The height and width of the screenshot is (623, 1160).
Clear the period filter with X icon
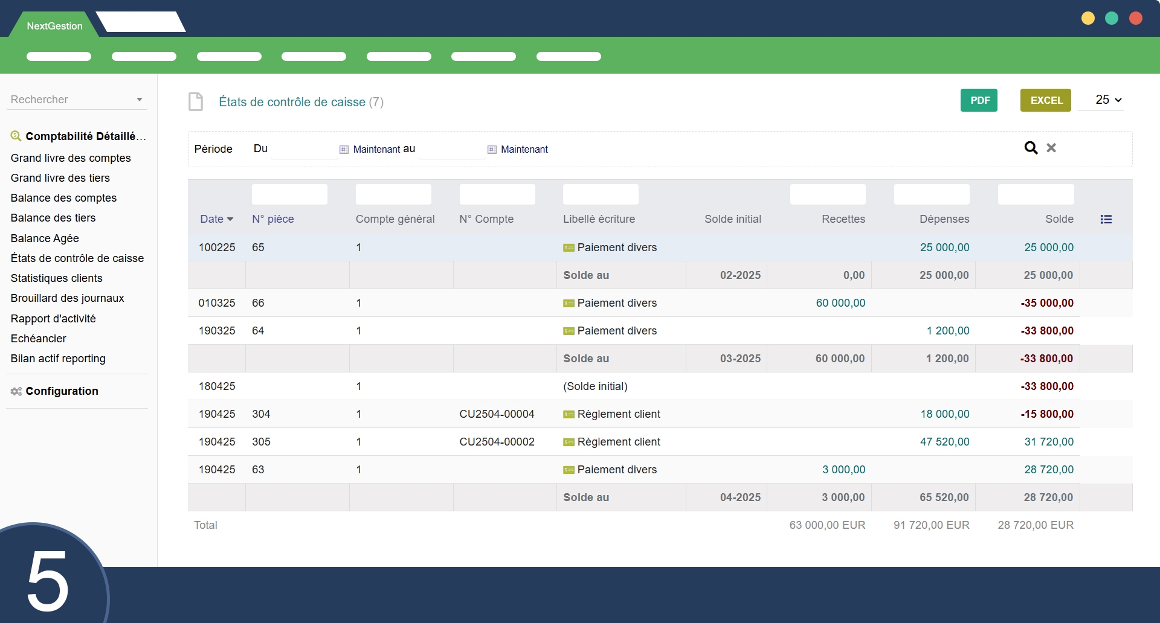tap(1051, 148)
